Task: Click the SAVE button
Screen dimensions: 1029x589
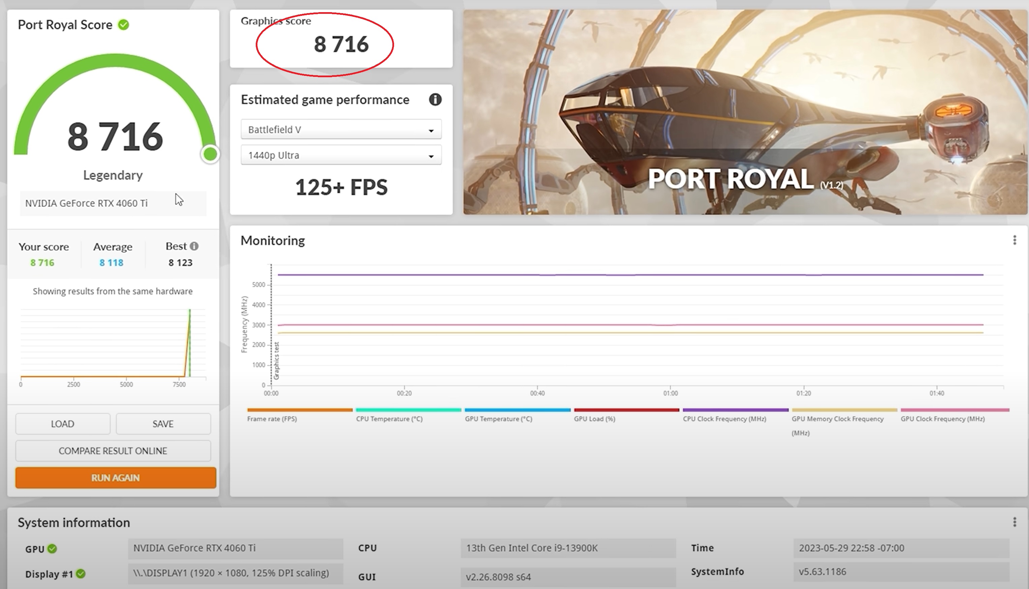Action: click(x=163, y=423)
